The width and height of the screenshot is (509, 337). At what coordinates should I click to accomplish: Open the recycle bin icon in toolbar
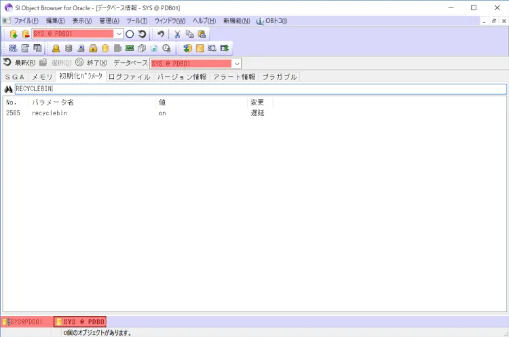[x=154, y=49]
